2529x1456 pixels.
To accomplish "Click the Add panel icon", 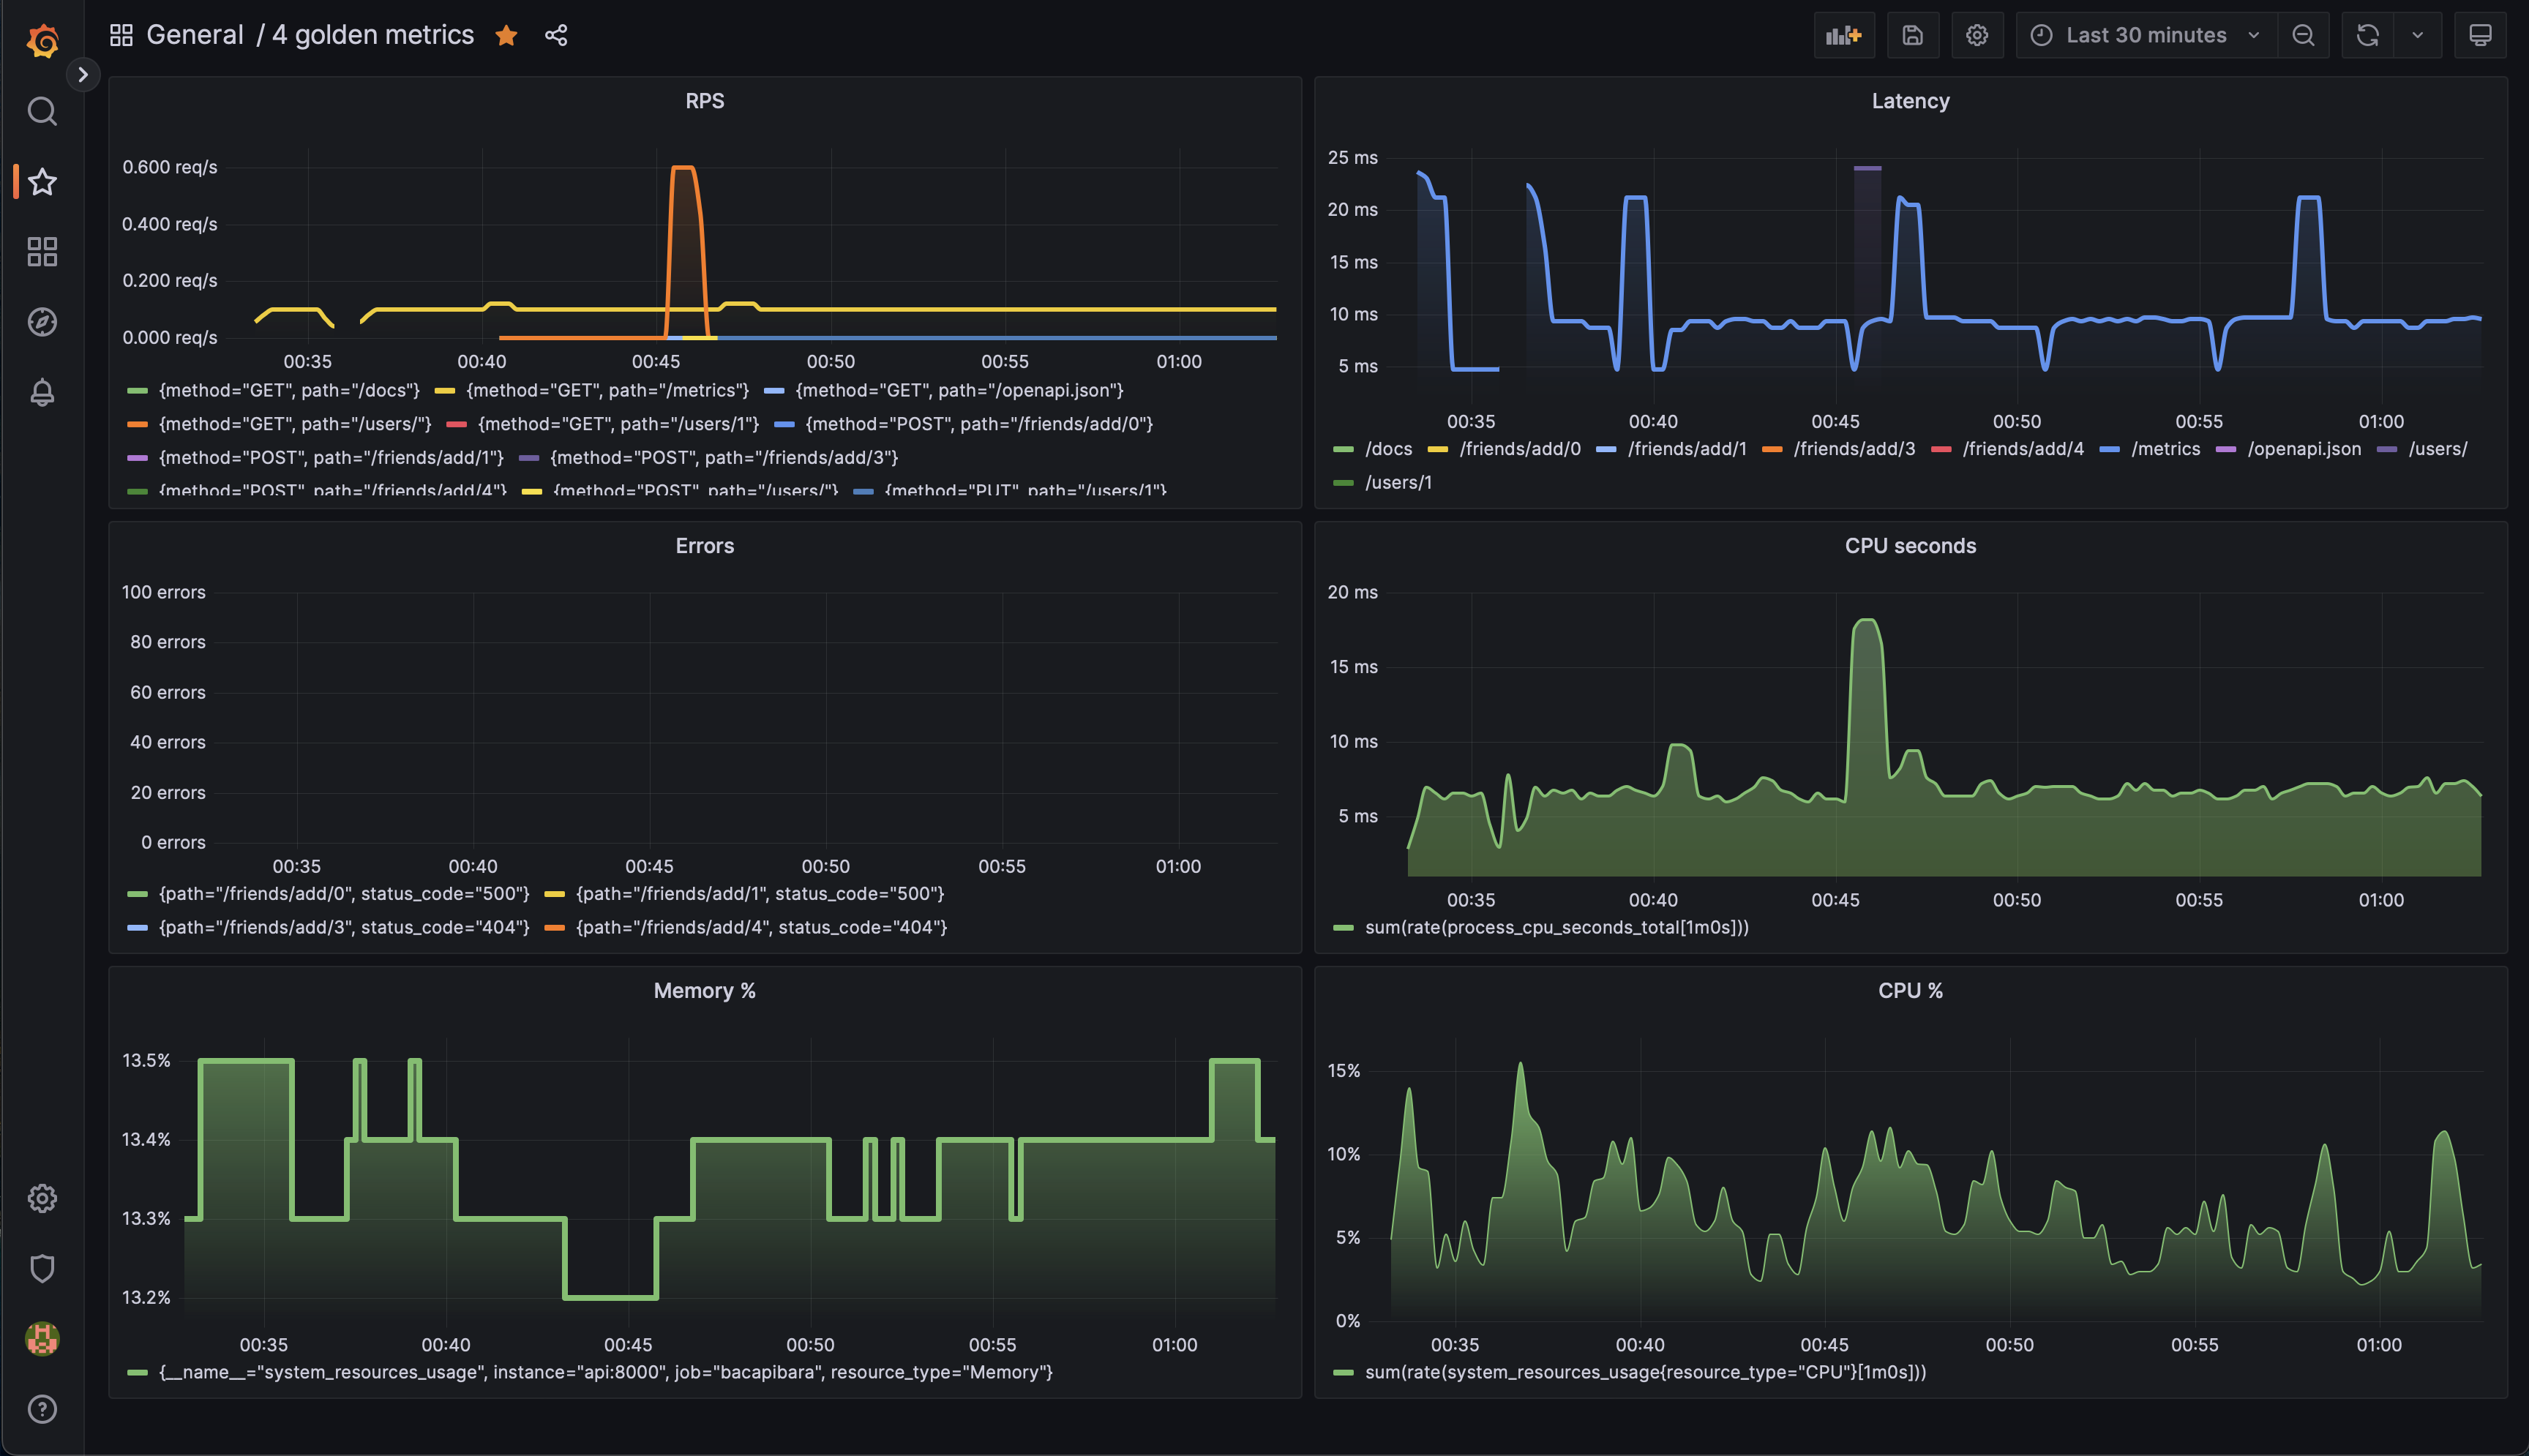I will tap(1844, 35).
